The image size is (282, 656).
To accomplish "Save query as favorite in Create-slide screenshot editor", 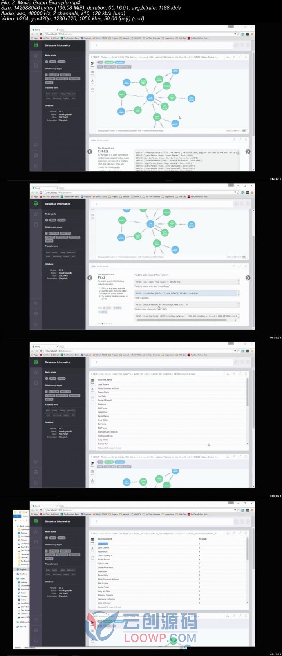I will (236, 45).
